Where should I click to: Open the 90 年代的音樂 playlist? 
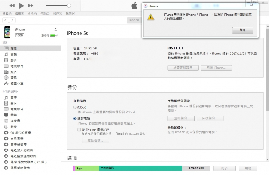pos(30,133)
